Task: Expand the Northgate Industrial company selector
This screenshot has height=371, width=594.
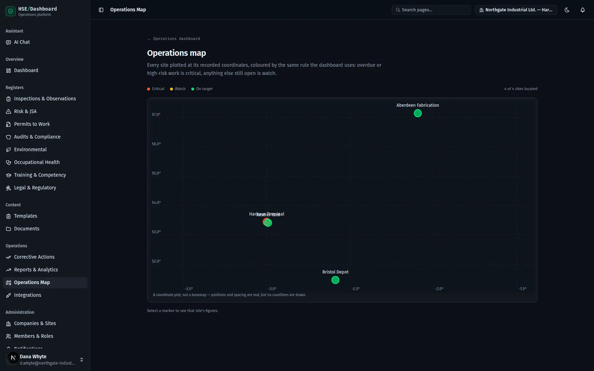Action: pos(516,10)
